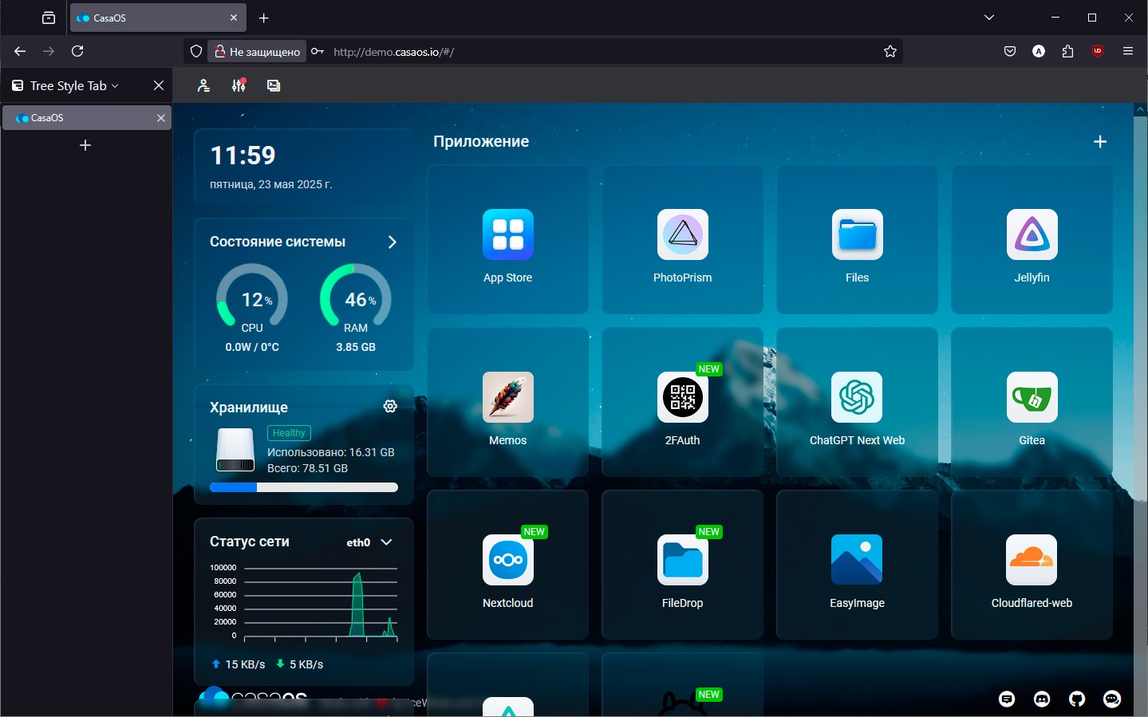Add a new tab in the sidebar
The height and width of the screenshot is (717, 1148).
click(85, 145)
